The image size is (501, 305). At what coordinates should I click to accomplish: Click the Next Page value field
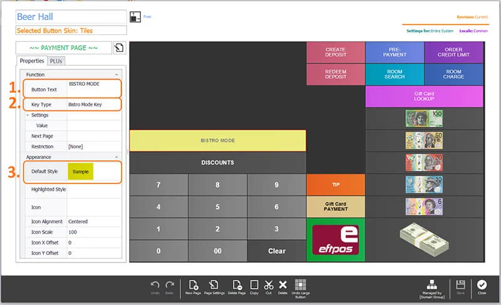(95, 136)
